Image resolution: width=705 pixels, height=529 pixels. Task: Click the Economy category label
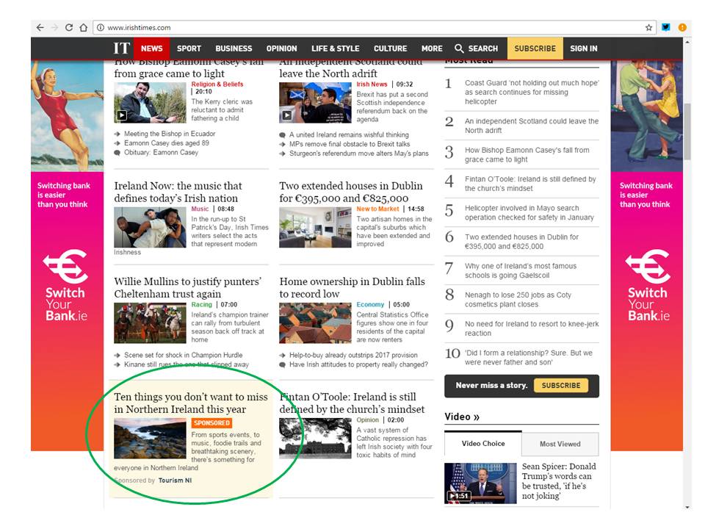click(x=370, y=304)
